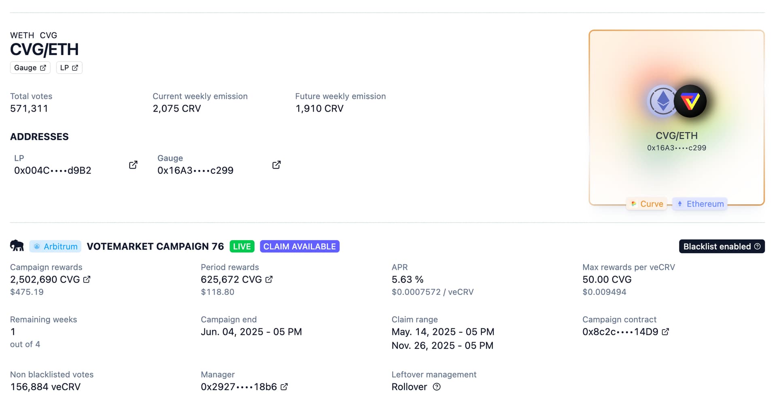Click the CVG/ETH page heading

tap(45, 50)
